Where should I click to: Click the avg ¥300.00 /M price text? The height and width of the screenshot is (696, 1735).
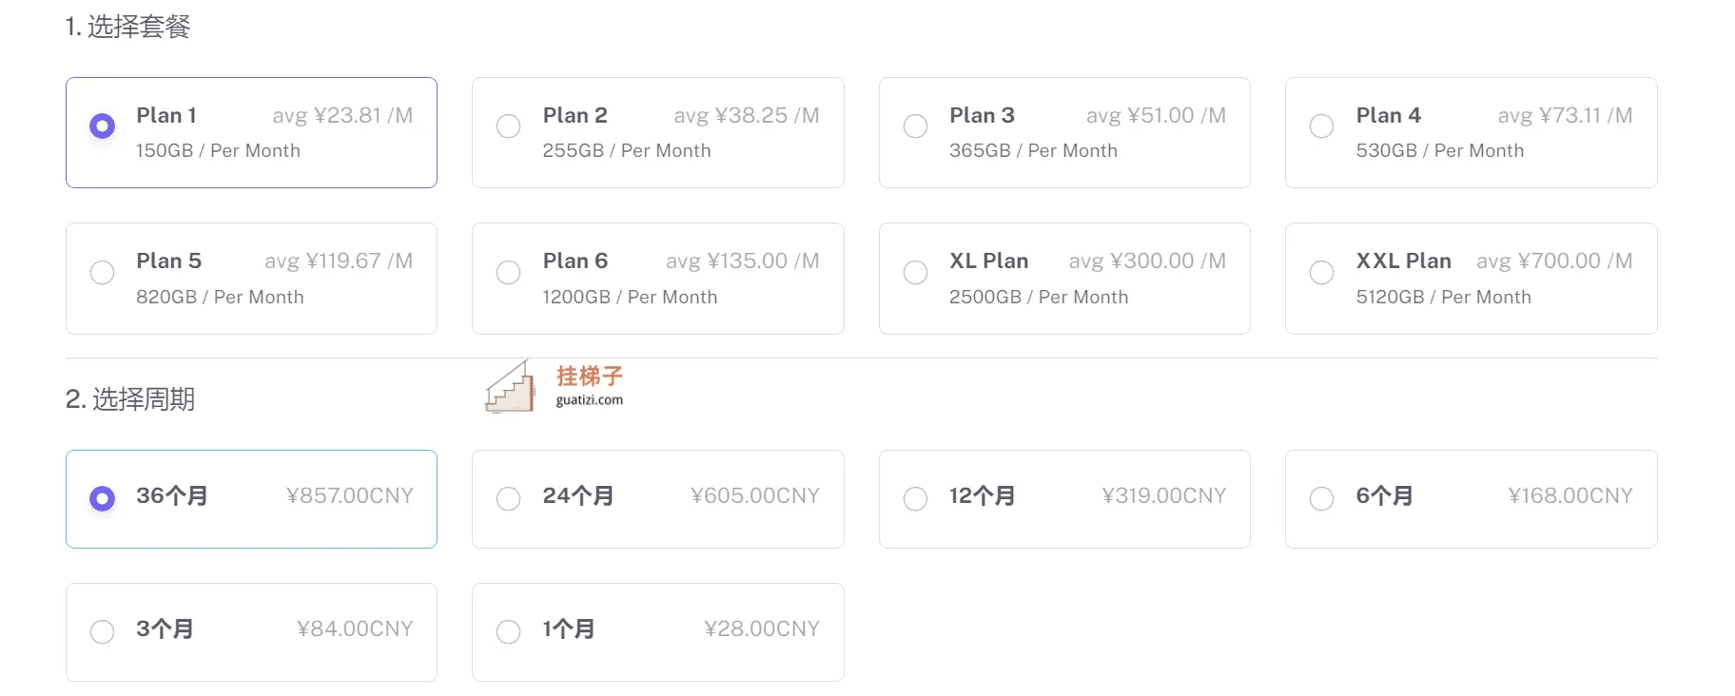click(1147, 261)
